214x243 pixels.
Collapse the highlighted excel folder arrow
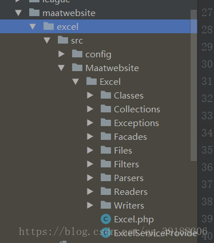click(33, 26)
